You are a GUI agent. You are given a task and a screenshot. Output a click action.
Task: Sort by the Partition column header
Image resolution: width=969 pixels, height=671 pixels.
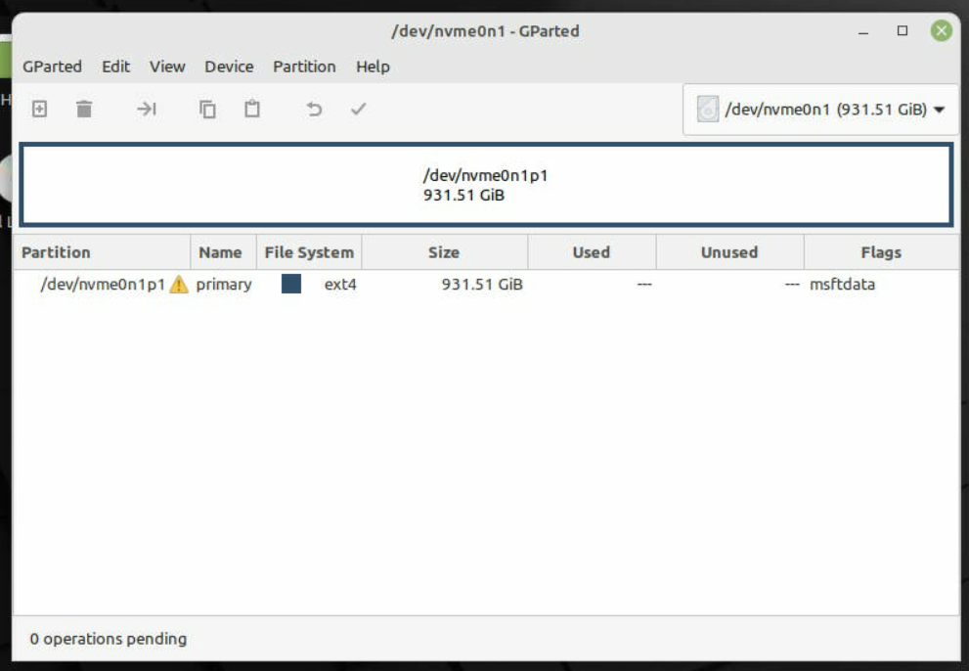[x=102, y=252]
